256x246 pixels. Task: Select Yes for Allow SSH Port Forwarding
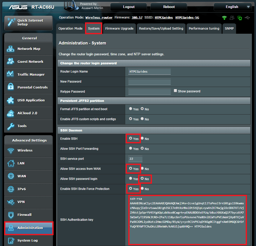pyautogui.click(x=131, y=149)
